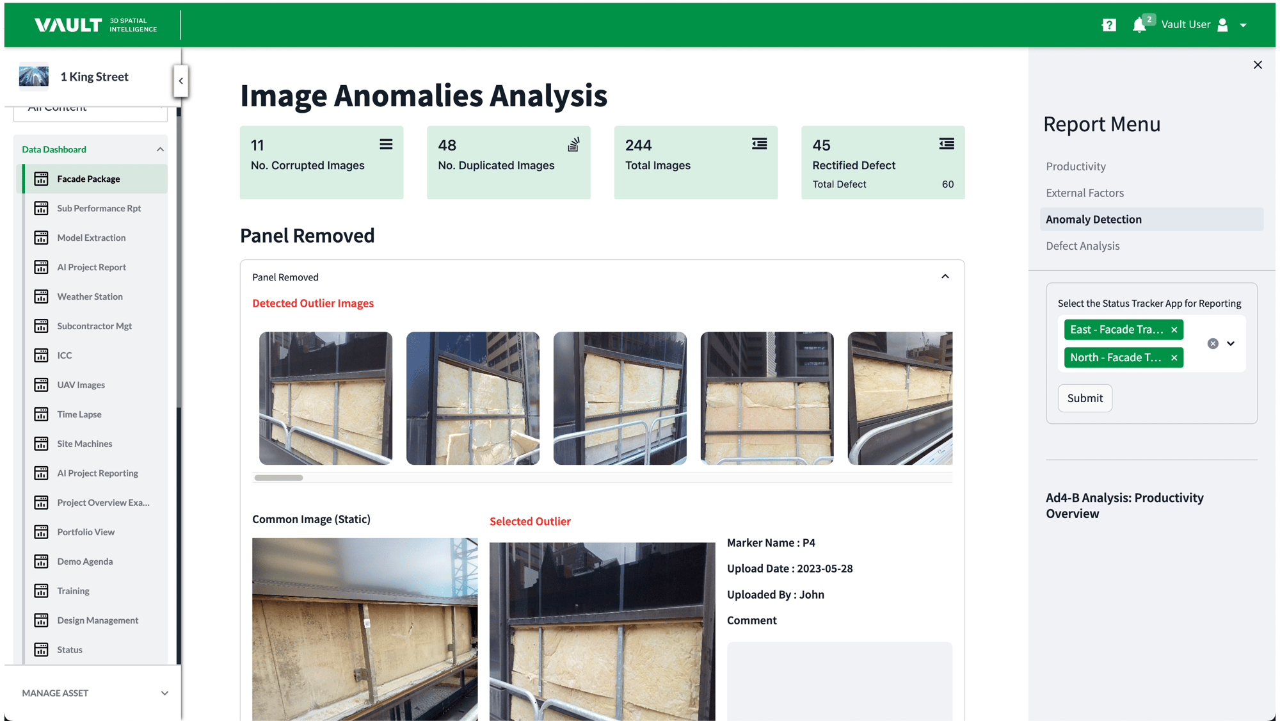Select the fifth partially visible outlier image
This screenshot has height=721, width=1280.
(x=900, y=398)
